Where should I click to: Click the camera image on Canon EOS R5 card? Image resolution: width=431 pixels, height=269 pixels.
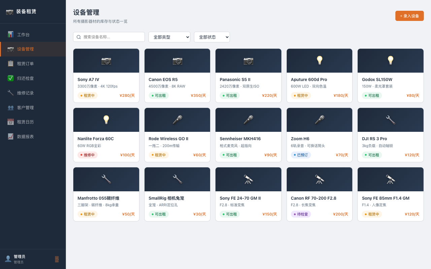177,61
